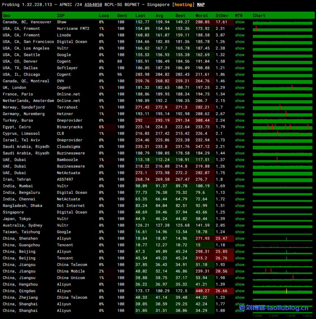
Task: Show MTR for Taiwan, Taichung Google
Action: pos(240,232)
